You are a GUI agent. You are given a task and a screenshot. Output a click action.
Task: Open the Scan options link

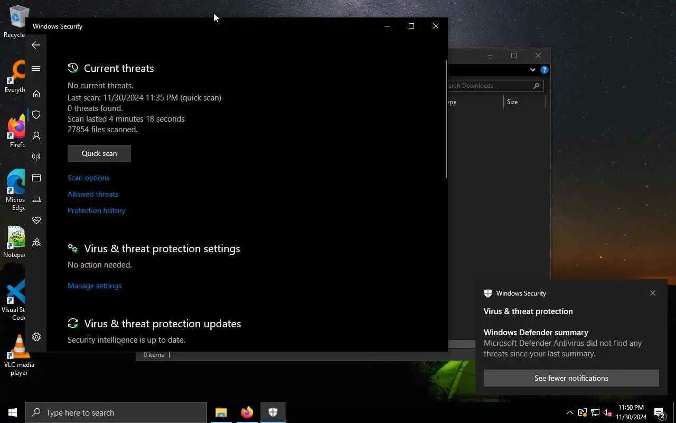pyautogui.click(x=89, y=178)
